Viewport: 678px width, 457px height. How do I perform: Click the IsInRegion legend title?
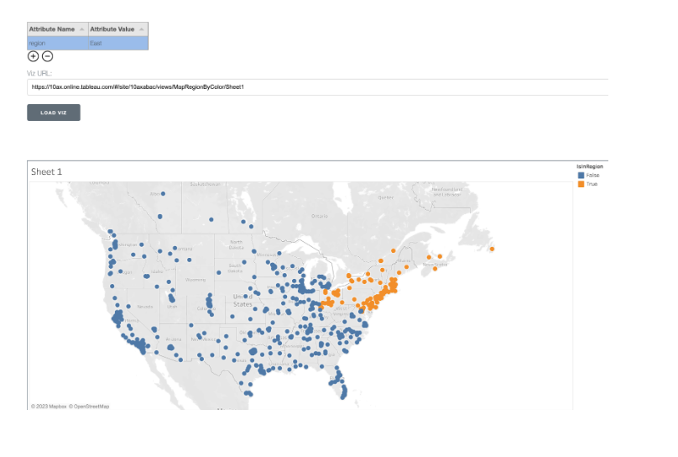tap(590, 166)
